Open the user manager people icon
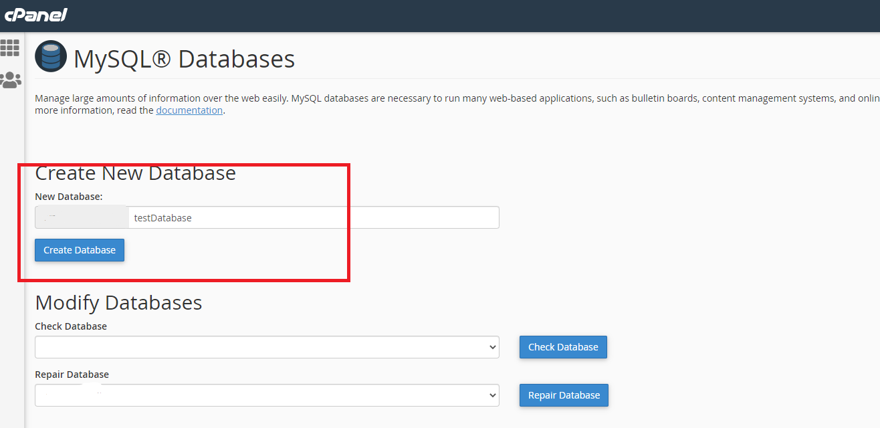Viewport: 880px width, 428px height. (11, 80)
